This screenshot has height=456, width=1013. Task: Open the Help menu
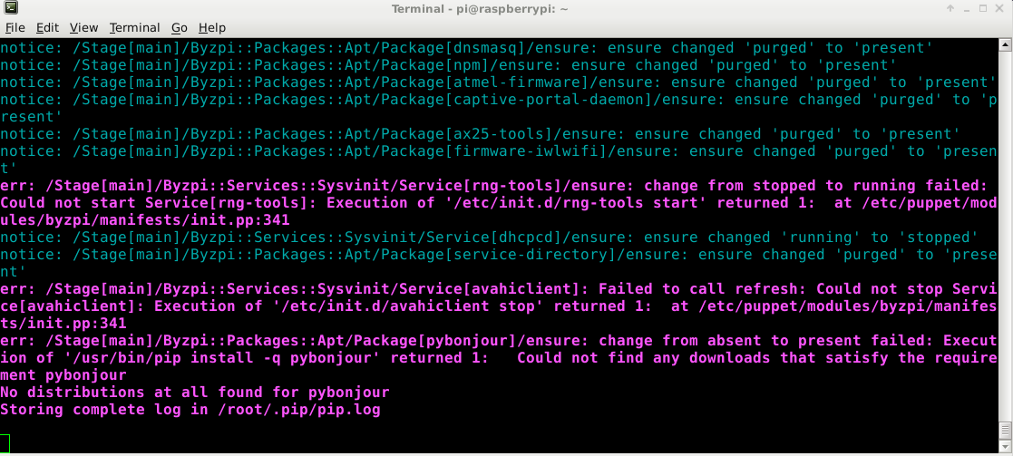click(x=212, y=28)
